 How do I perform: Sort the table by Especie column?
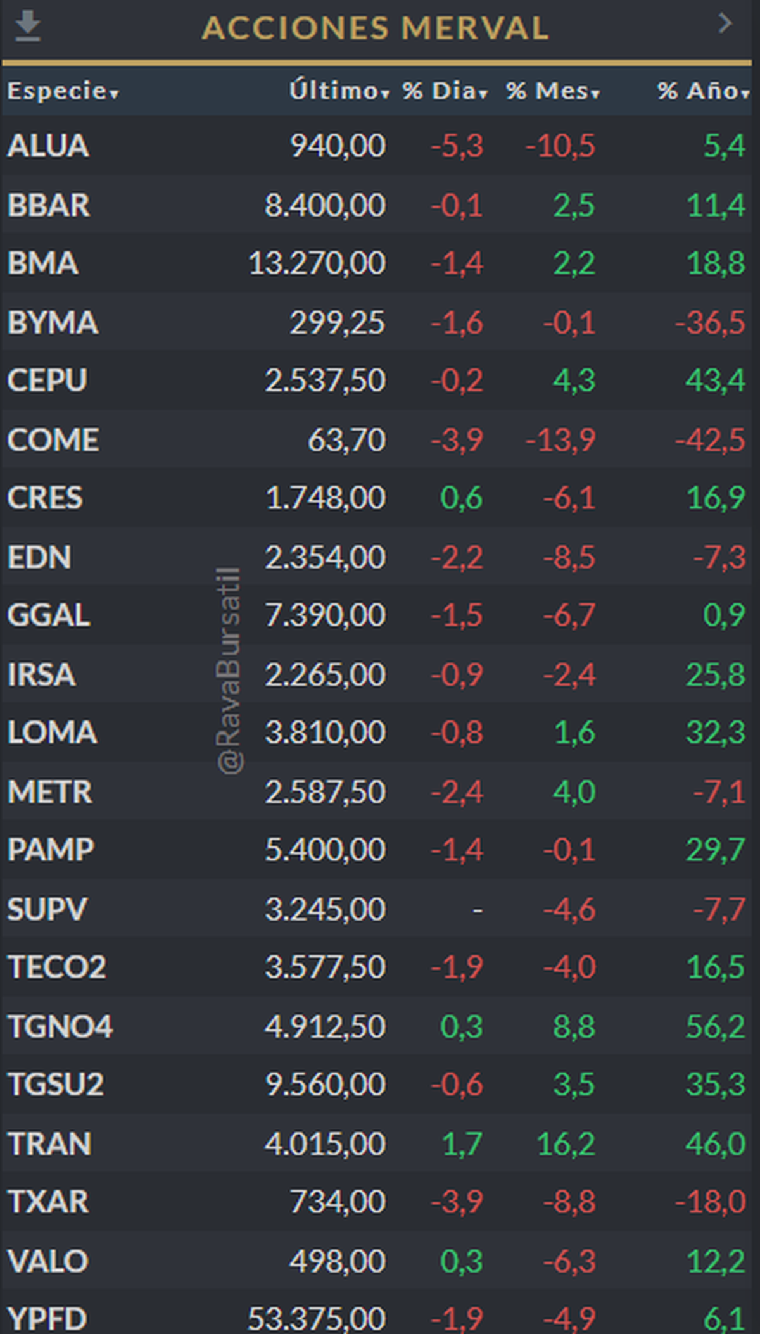(x=62, y=91)
